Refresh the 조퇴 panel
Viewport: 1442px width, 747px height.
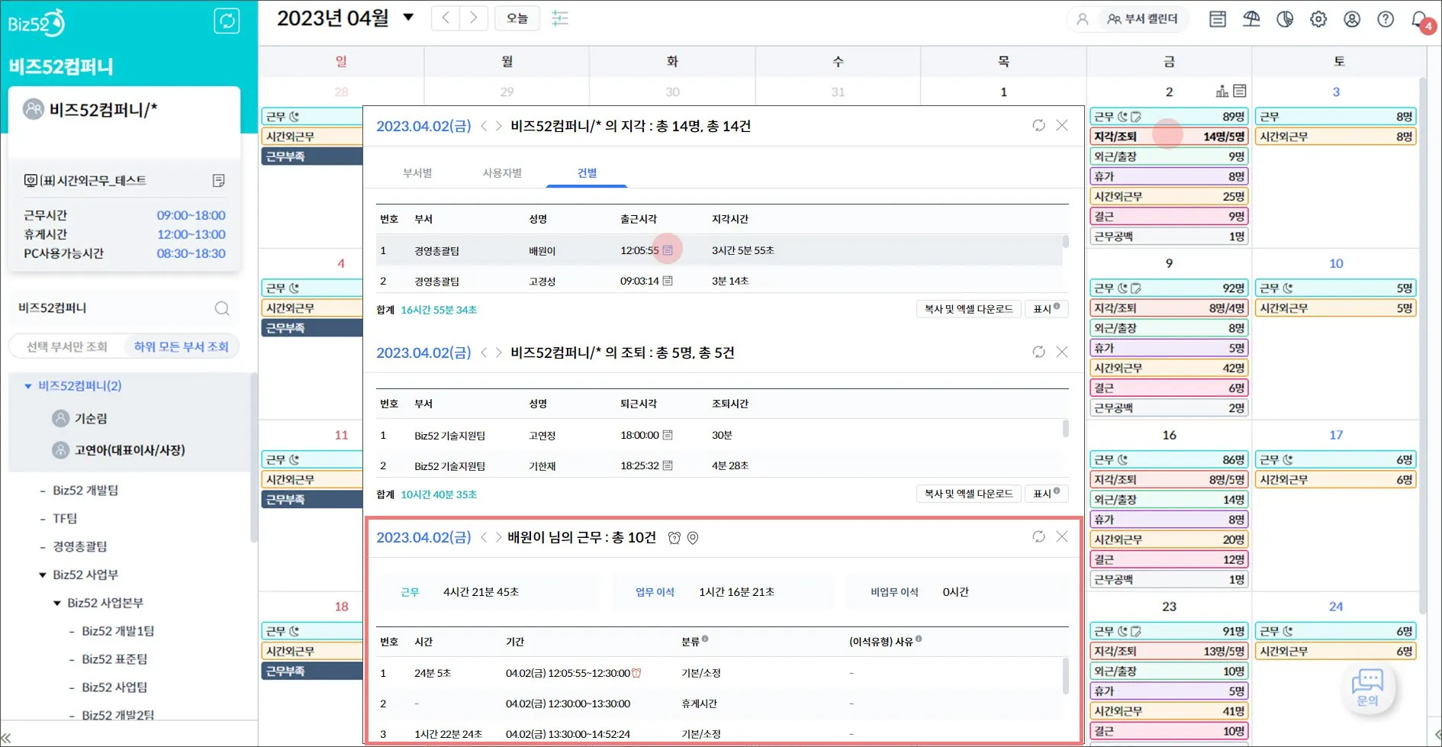[x=1038, y=352]
